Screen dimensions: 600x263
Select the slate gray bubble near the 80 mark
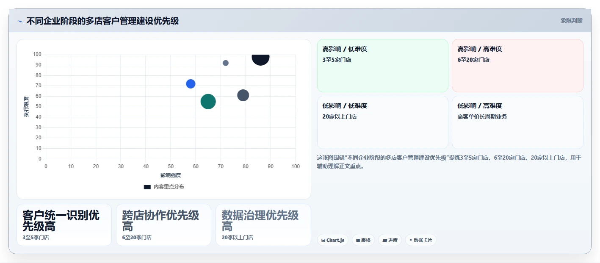tap(243, 95)
